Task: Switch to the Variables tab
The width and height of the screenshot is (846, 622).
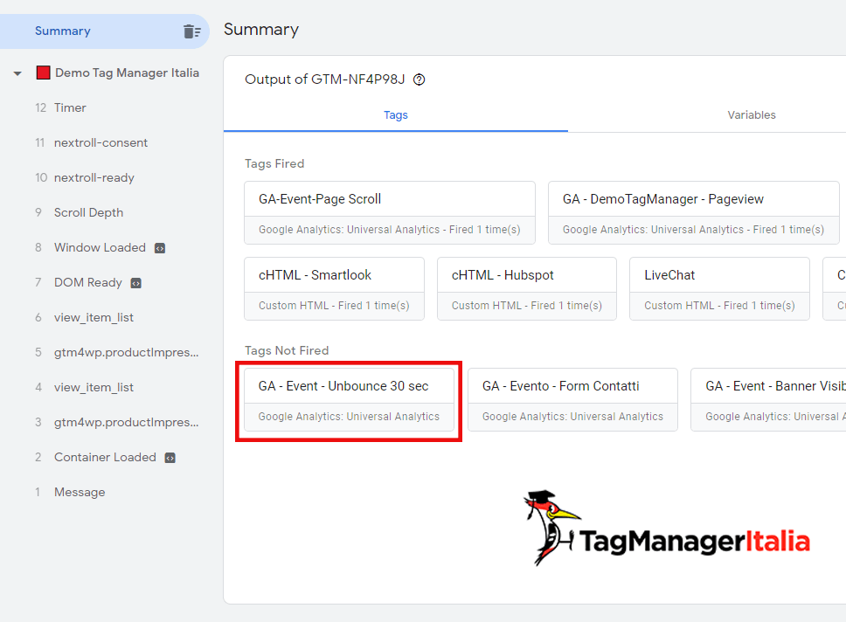Action: click(x=751, y=115)
